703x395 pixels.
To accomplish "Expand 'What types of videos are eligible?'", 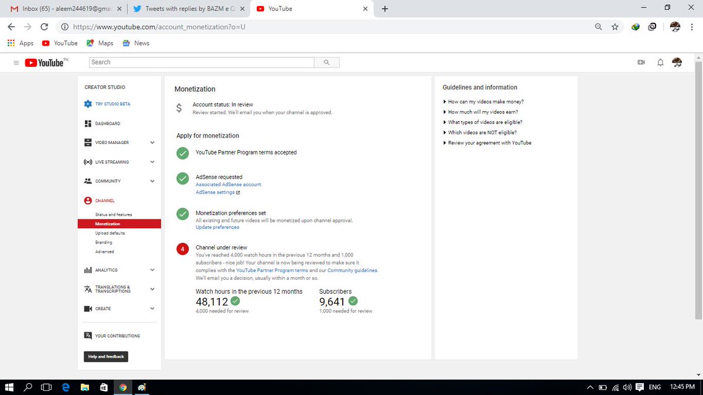I will (483, 122).
